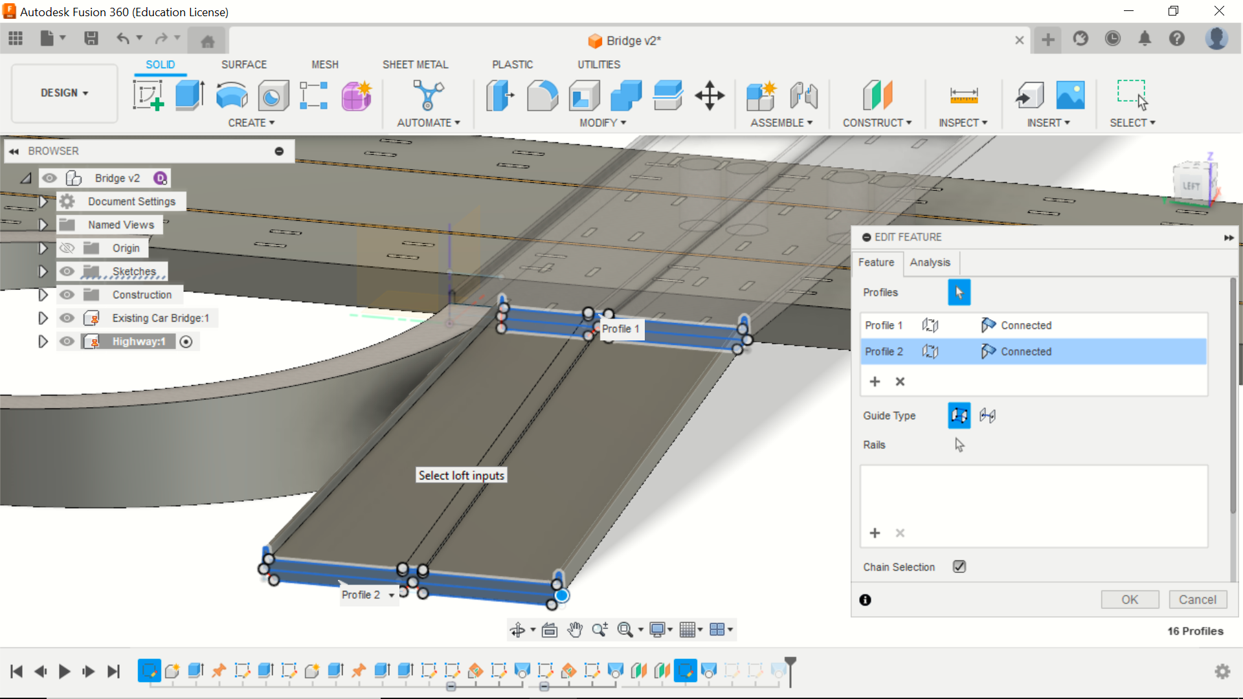Expand the Construction folder tree node

click(43, 294)
